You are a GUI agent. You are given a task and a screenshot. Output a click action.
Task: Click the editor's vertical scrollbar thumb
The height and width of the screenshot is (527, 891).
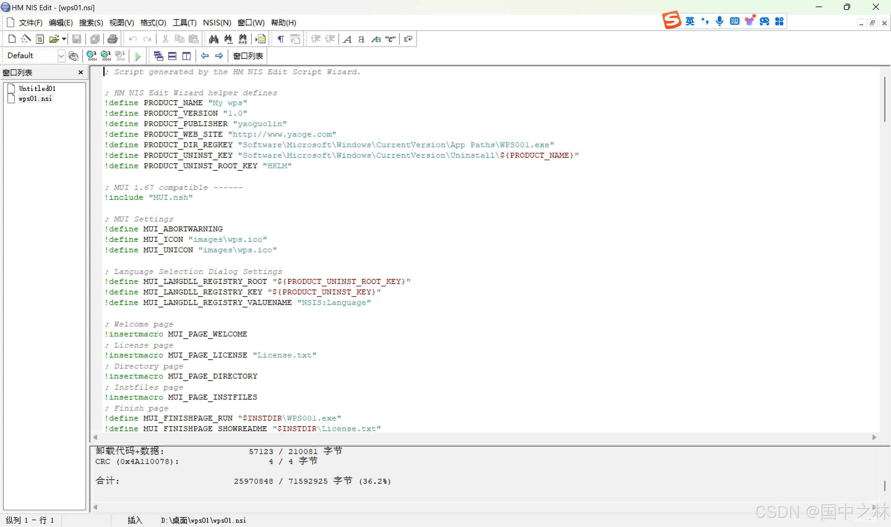(884, 100)
